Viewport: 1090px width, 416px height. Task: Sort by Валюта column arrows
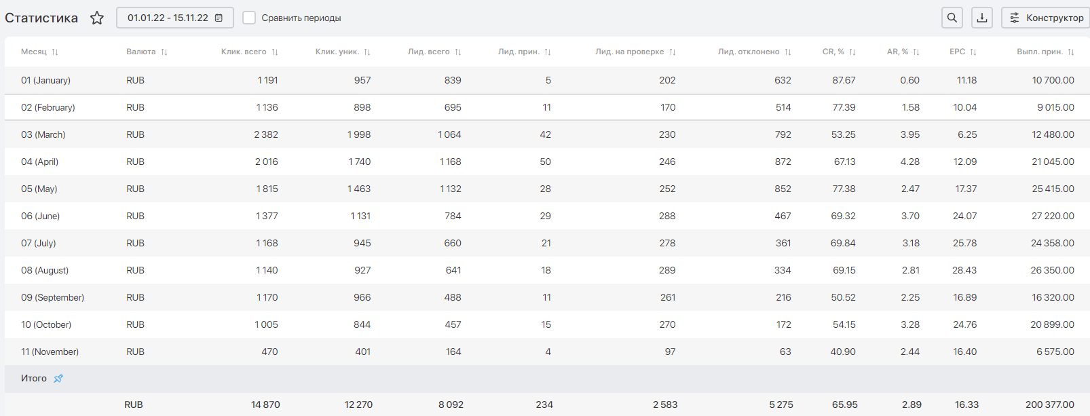164,52
